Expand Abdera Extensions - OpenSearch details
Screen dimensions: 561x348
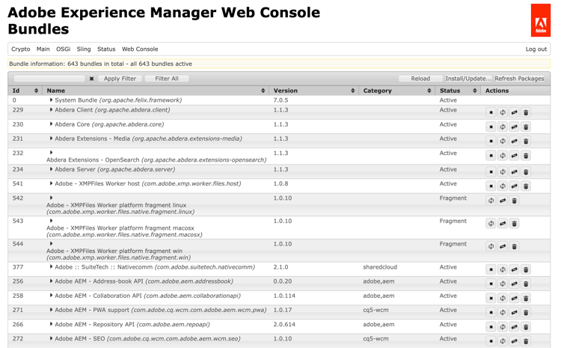(x=51, y=153)
